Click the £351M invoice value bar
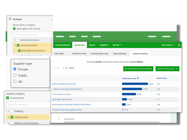This screenshot has width=187, height=140. coord(132,89)
